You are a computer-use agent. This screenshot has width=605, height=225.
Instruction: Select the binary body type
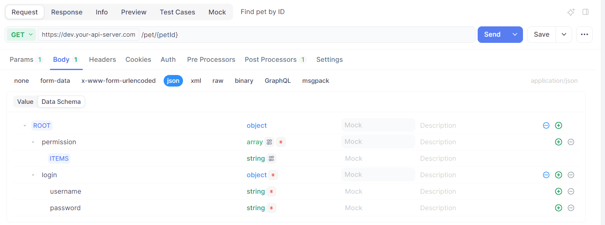coord(244,81)
